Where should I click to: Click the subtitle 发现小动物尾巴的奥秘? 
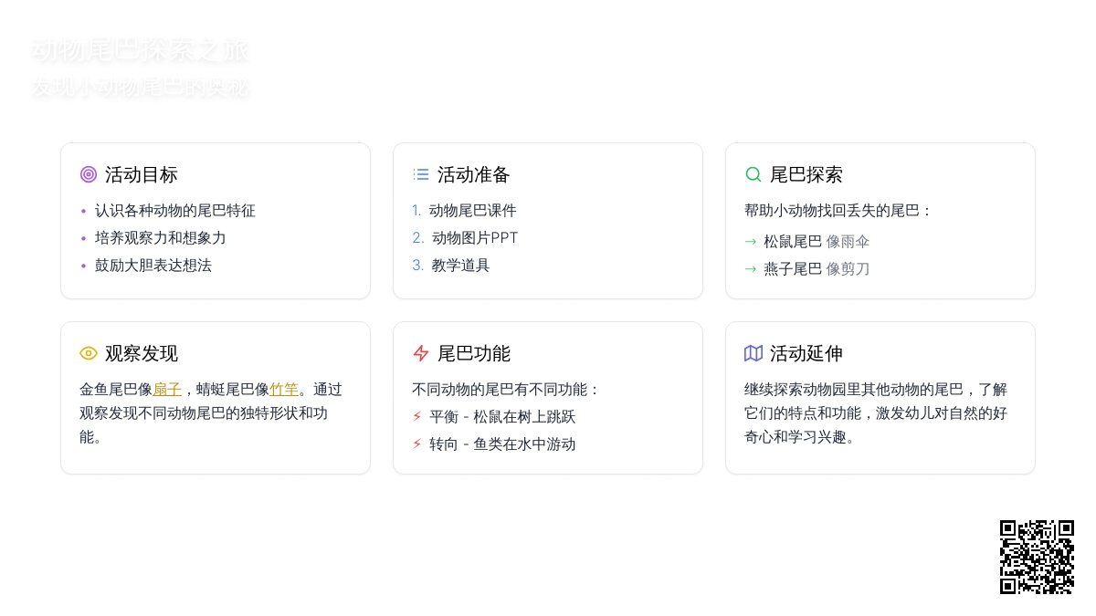[x=140, y=88]
